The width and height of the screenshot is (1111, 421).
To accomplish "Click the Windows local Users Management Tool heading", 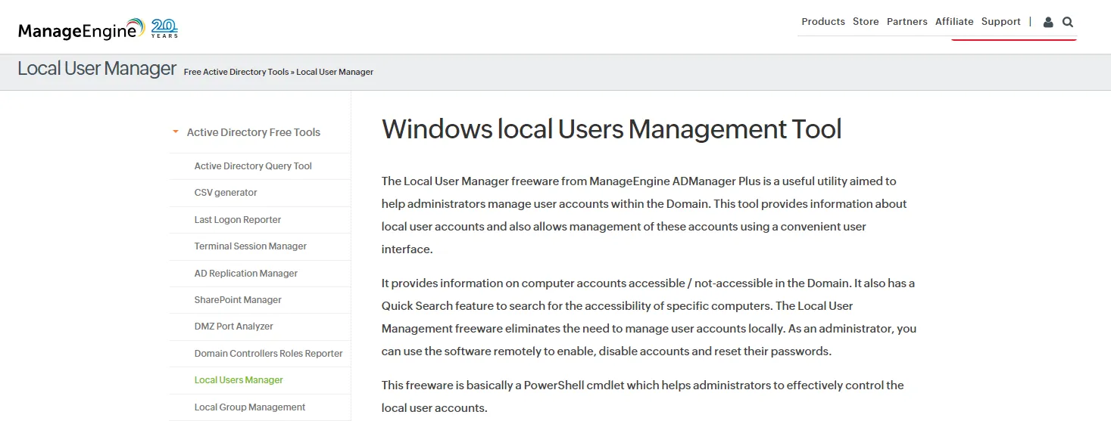I will pyautogui.click(x=612, y=129).
